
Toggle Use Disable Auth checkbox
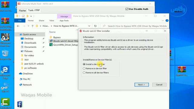137,9
